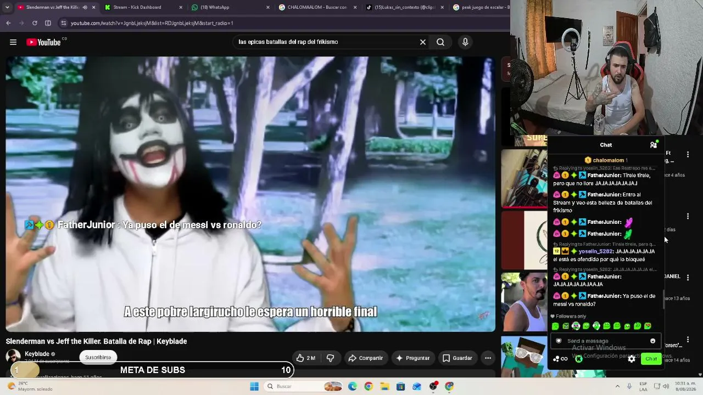
Task: Click the browser address bar URL
Action: point(152,23)
